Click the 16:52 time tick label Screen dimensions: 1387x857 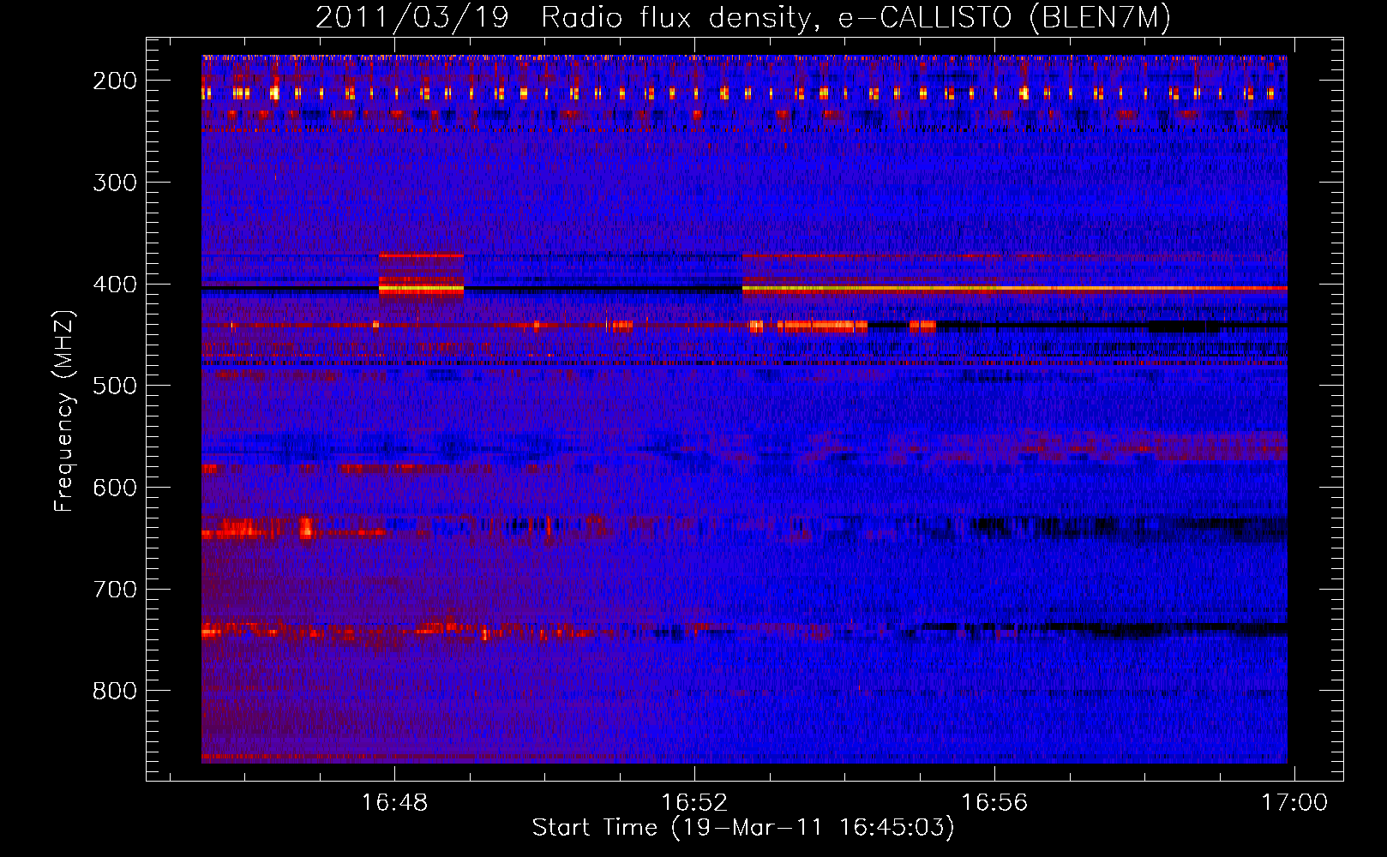pyautogui.click(x=694, y=802)
